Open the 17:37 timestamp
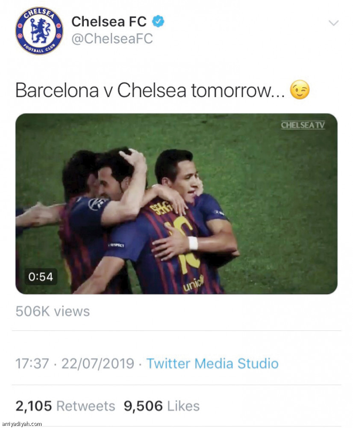This screenshot has height=428, width=353. pos(32,363)
